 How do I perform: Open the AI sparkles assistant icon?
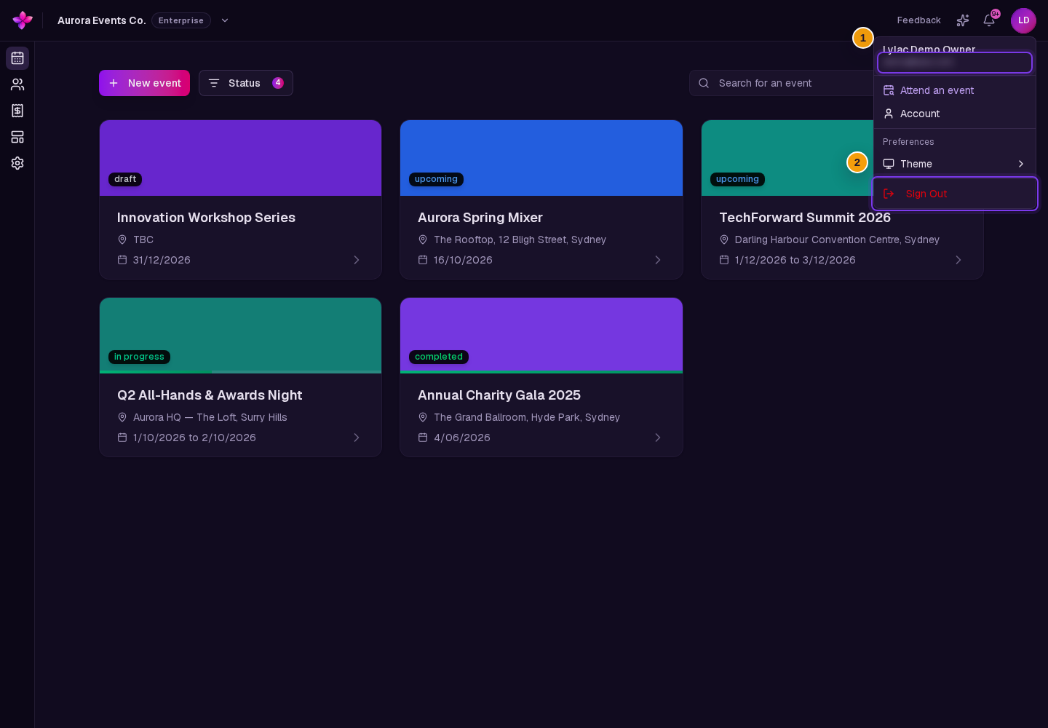click(x=963, y=20)
